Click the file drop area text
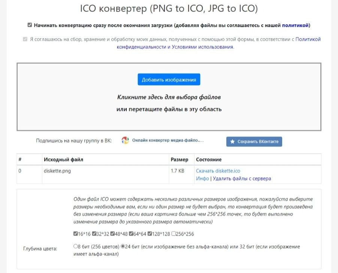The image size is (338, 273). tap(169, 103)
